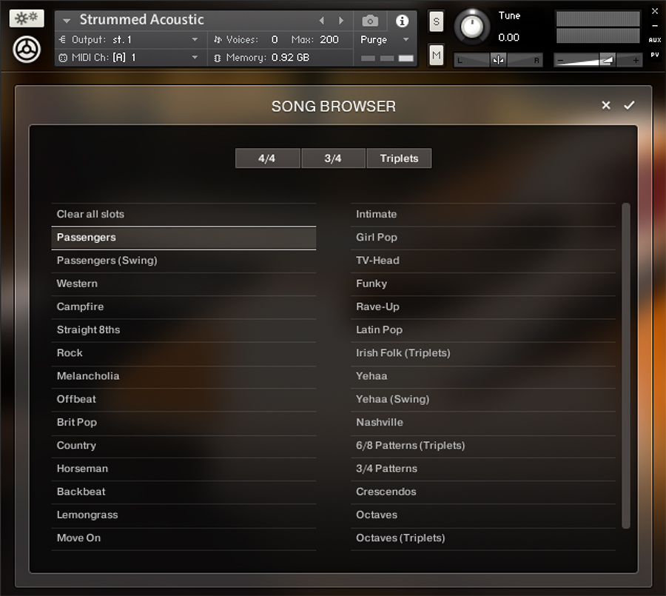Toggle the PV button on the right edge
This screenshot has width=666, height=596.
pos(655,55)
